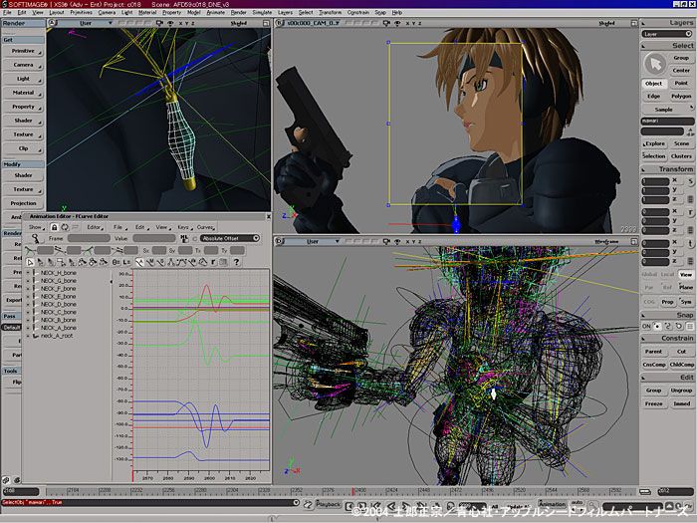
Task: Click the timeline range slider handle
Action: click(x=644, y=492)
